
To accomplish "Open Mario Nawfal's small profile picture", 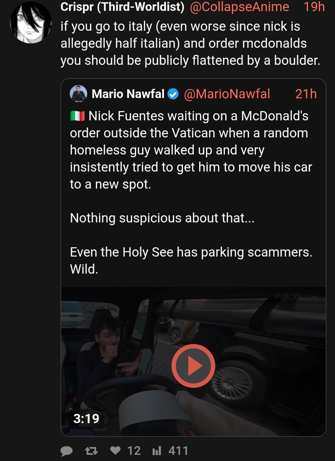I will (78, 94).
